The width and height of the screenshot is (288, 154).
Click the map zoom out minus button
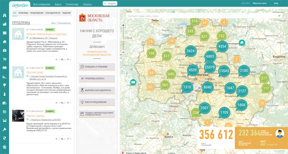[x=123, y=52]
